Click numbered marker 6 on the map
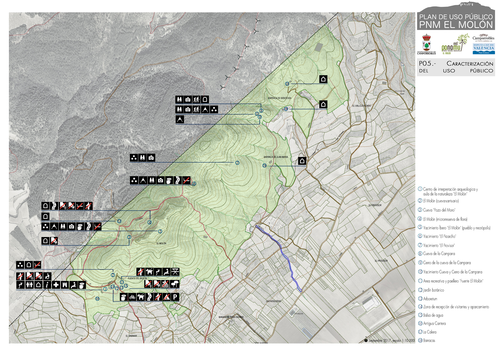The width and height of the screenshot is (502, 355). click(x=194, y=184)
